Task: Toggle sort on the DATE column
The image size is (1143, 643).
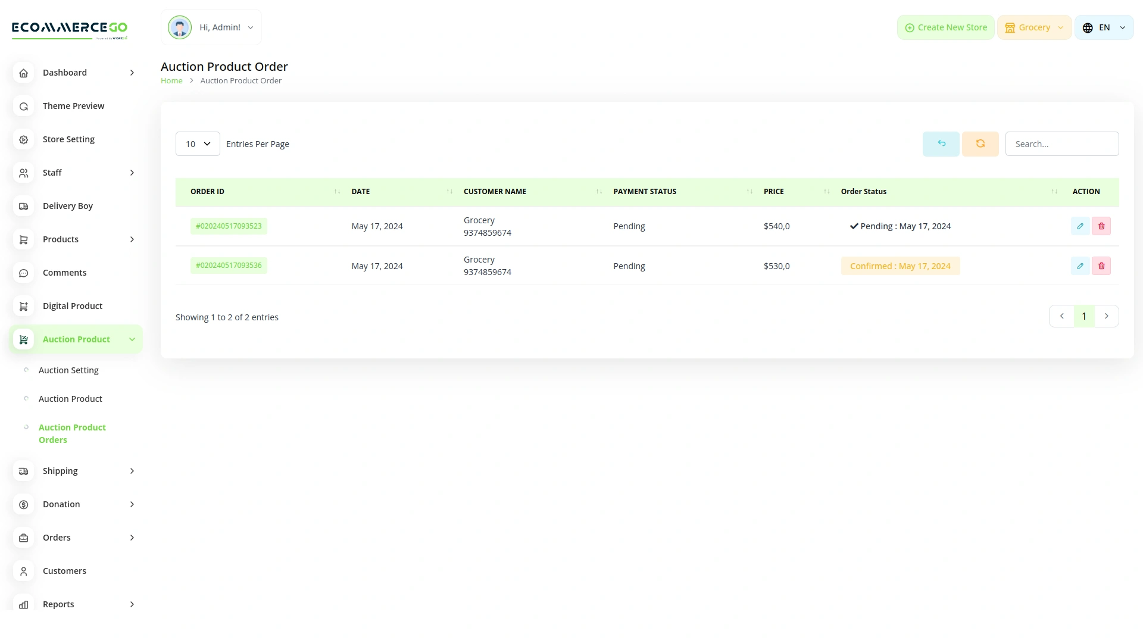Action: coord(449,191)
